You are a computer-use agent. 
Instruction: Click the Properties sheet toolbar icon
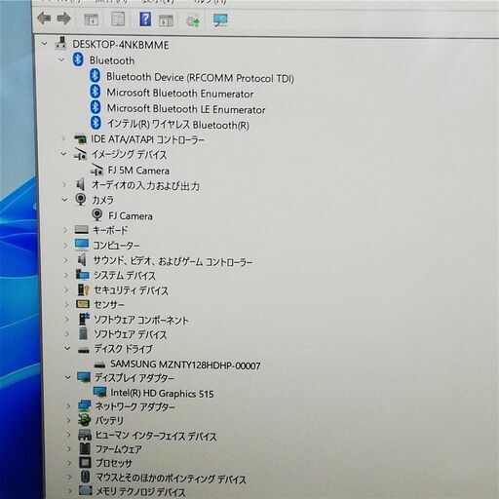[x=118, y=19]
